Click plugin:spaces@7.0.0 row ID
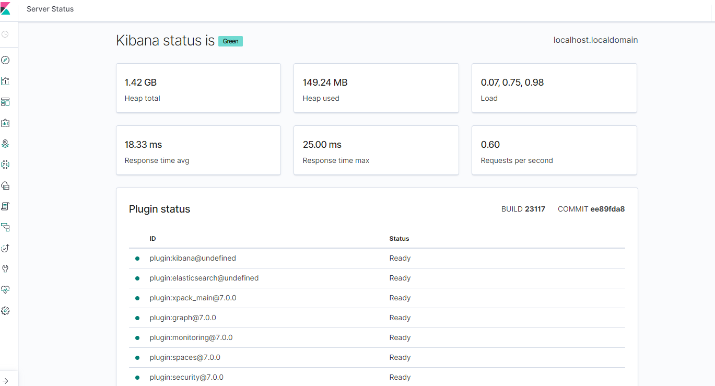This screenshot has width=715, height=386. pyautogui.click(x=185, y=357)
